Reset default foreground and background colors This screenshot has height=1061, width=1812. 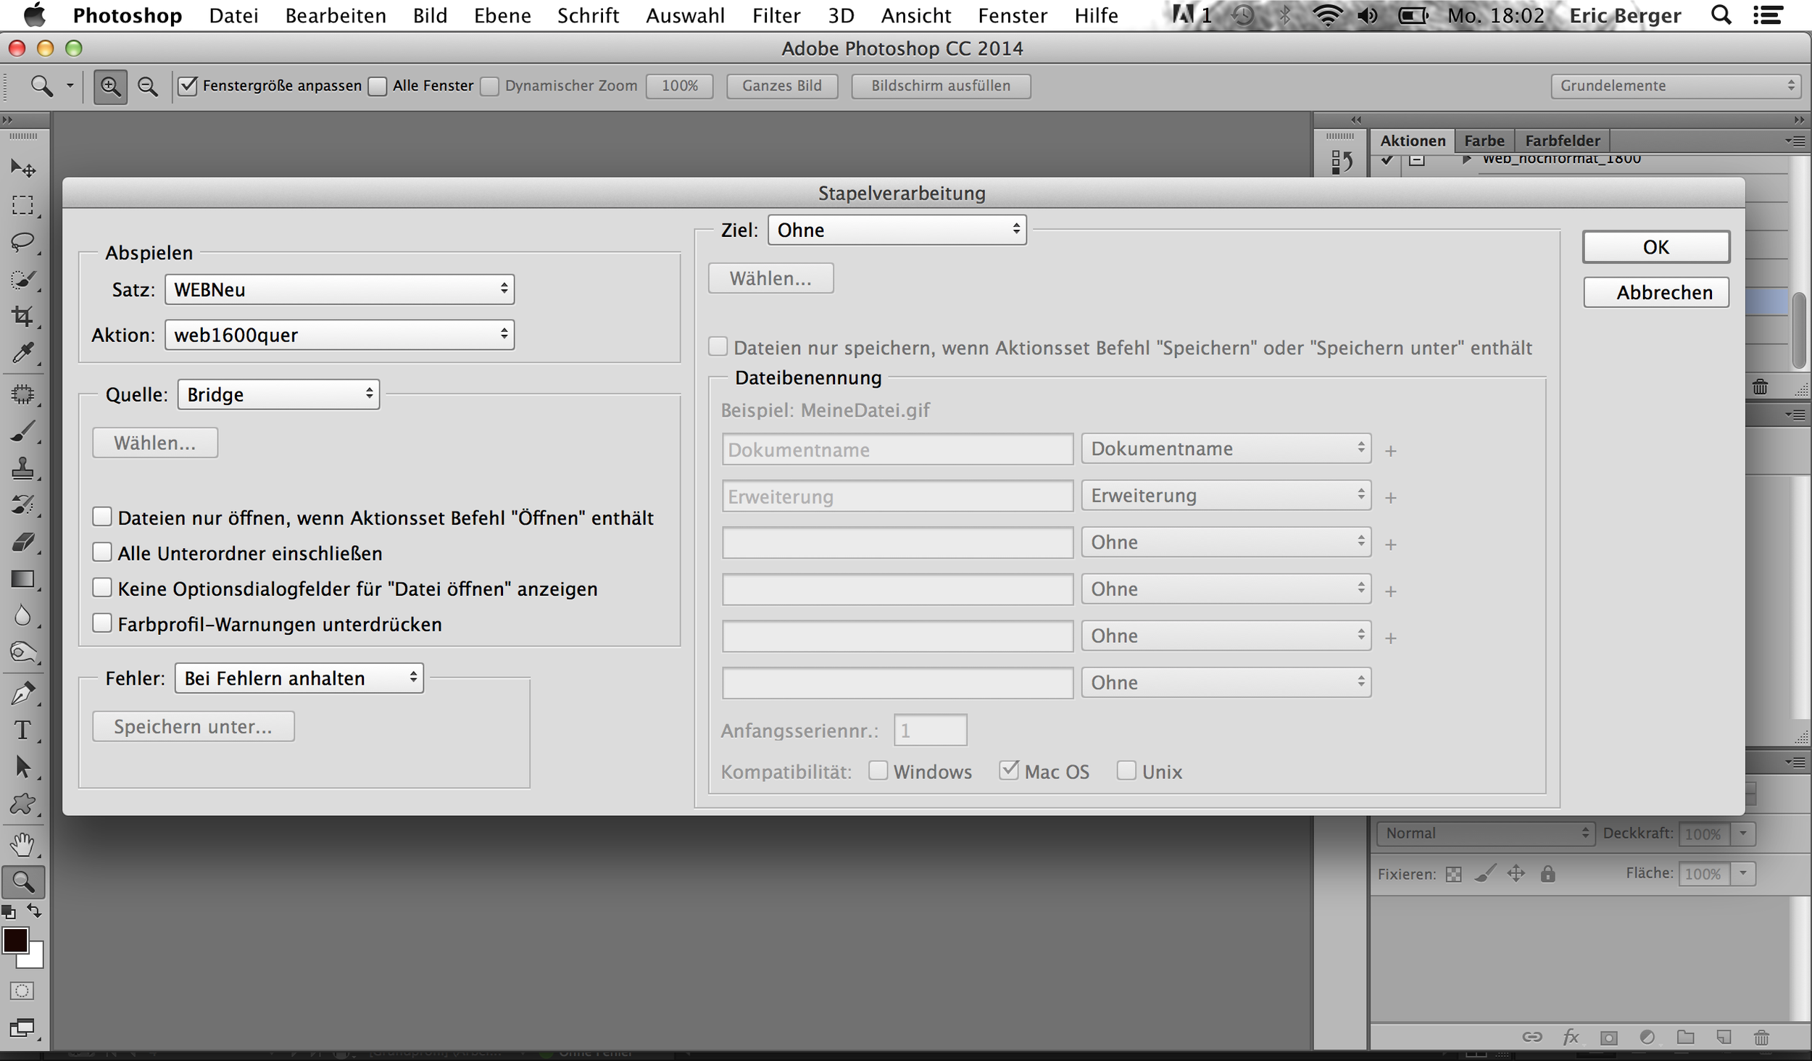[9, 912]
